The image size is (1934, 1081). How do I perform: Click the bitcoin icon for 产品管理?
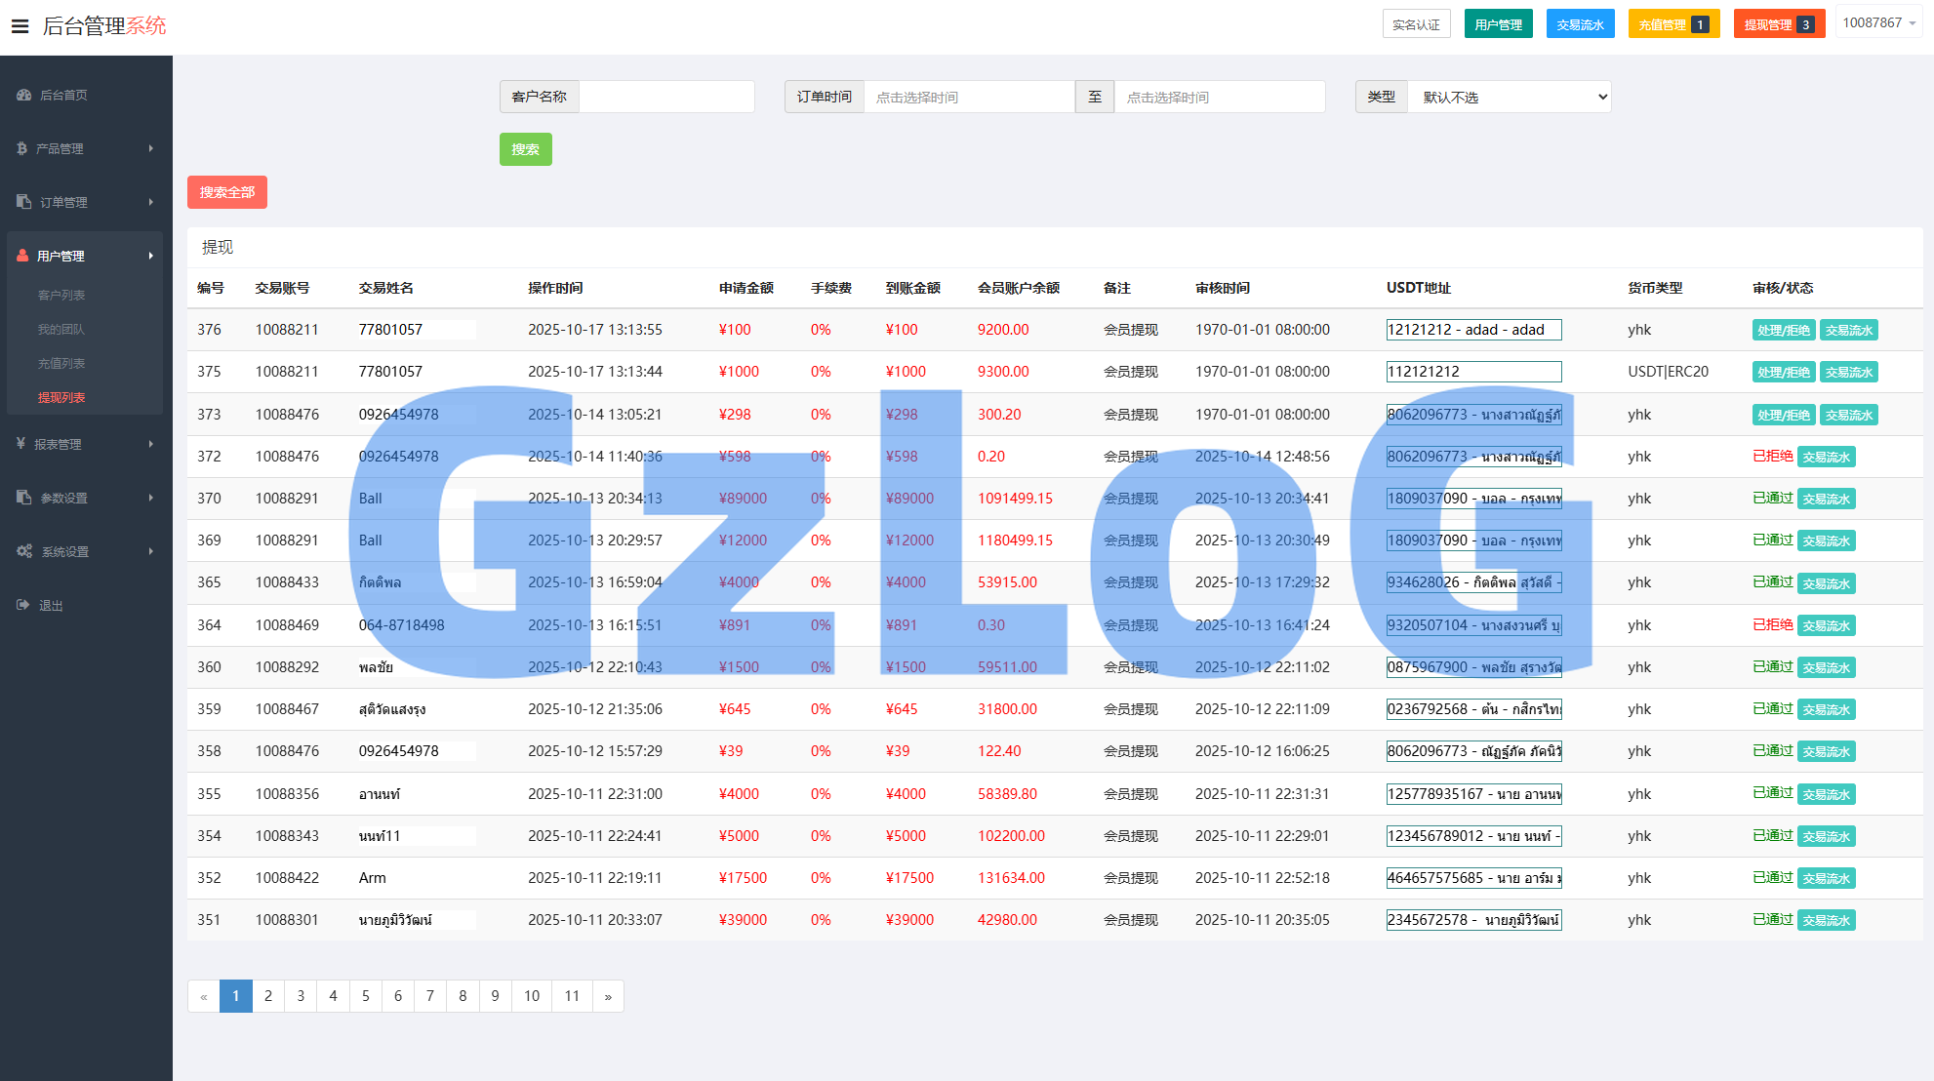pyautogui.click(x=21, y=148)
